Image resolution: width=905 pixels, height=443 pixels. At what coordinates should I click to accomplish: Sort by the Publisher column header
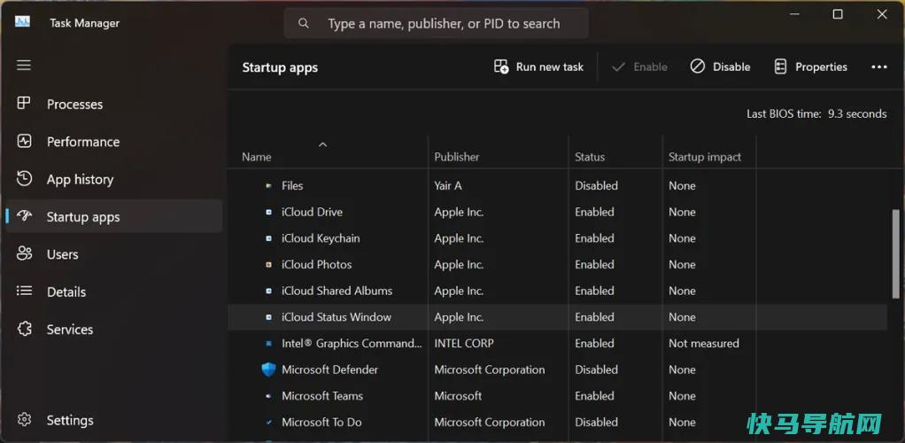[x=457, y=157]
